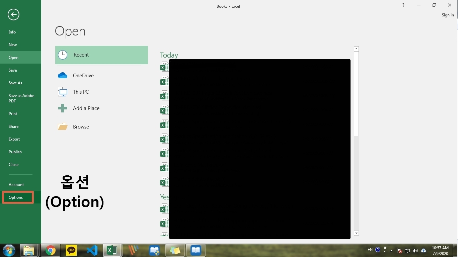Click the Sign in link
458x257 pixels.
448,15
